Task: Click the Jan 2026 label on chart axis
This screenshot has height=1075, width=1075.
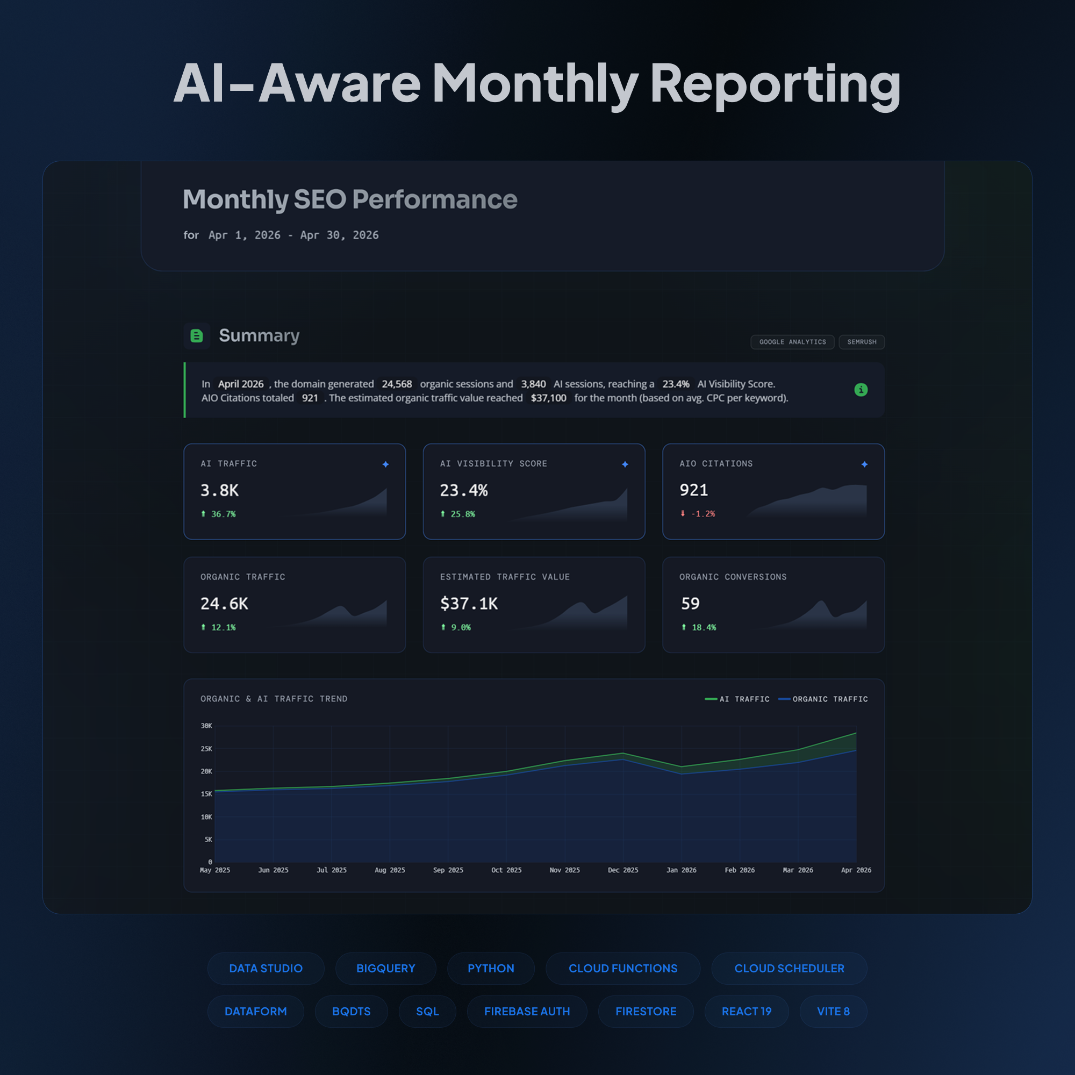Action: point(681,870)
